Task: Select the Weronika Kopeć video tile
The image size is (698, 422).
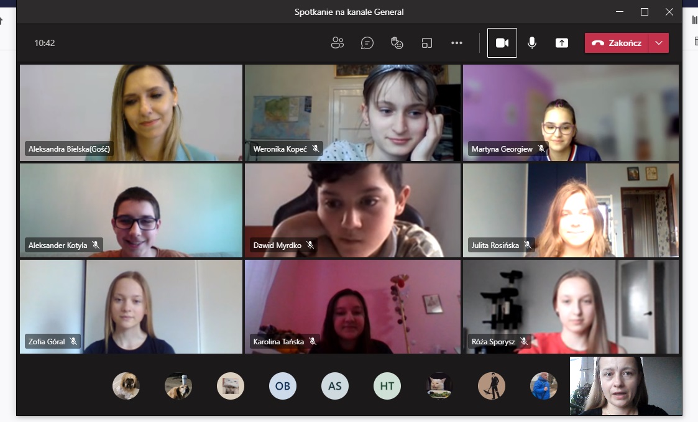Action: coord(352,112)
